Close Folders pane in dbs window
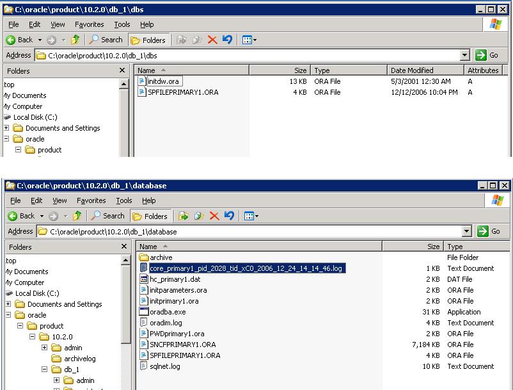The image size is (513, 390). 122,70
